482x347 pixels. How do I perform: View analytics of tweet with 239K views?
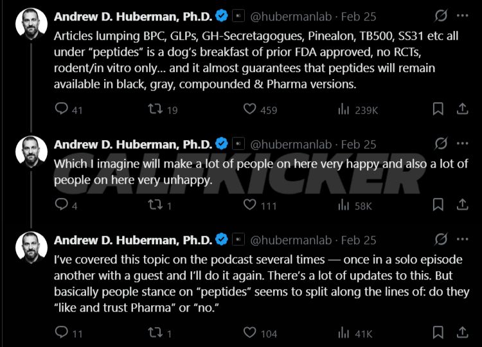point(344,109)
